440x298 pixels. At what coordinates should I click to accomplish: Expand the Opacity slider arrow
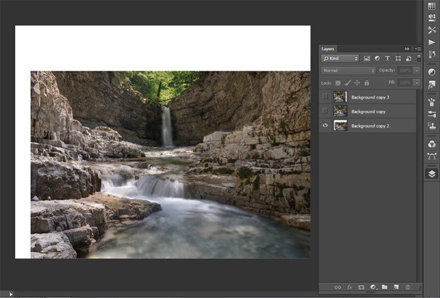[417, 70]
